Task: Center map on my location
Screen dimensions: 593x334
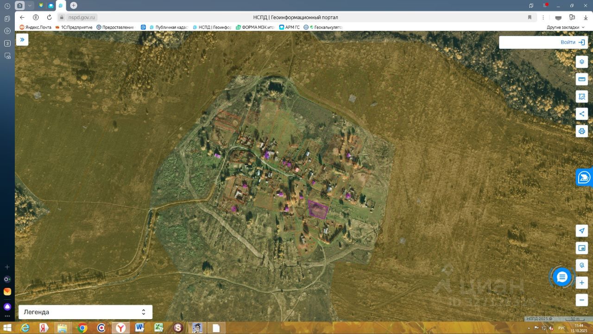Action: pyautogui.click(x=582, y=231)
